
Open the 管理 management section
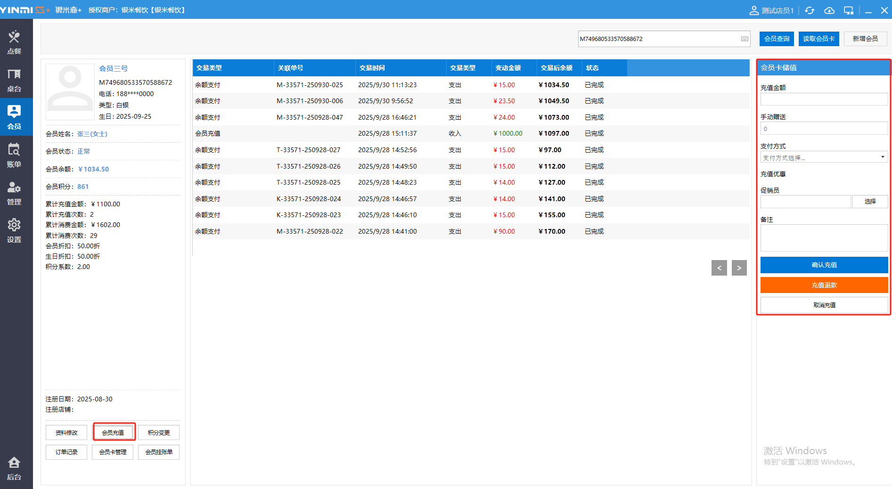click(x=14, y=193)
